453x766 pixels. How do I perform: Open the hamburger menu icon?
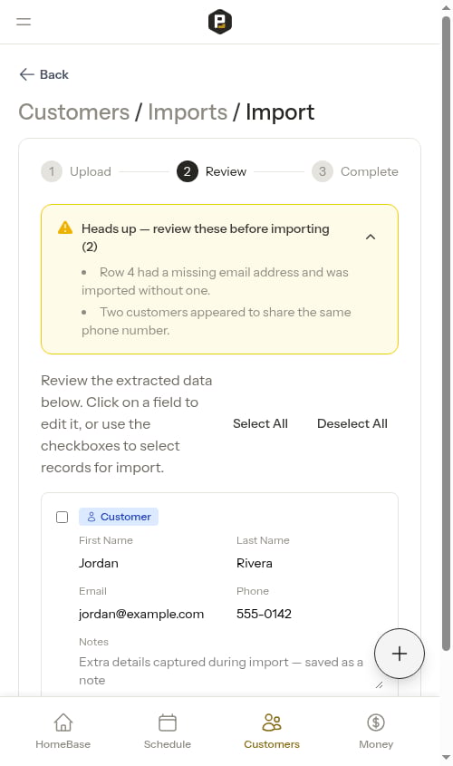24,22
